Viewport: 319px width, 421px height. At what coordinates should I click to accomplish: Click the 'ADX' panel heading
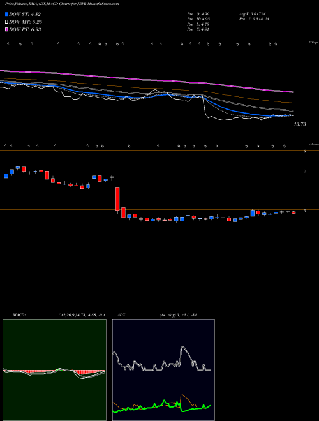coord(121,315)
